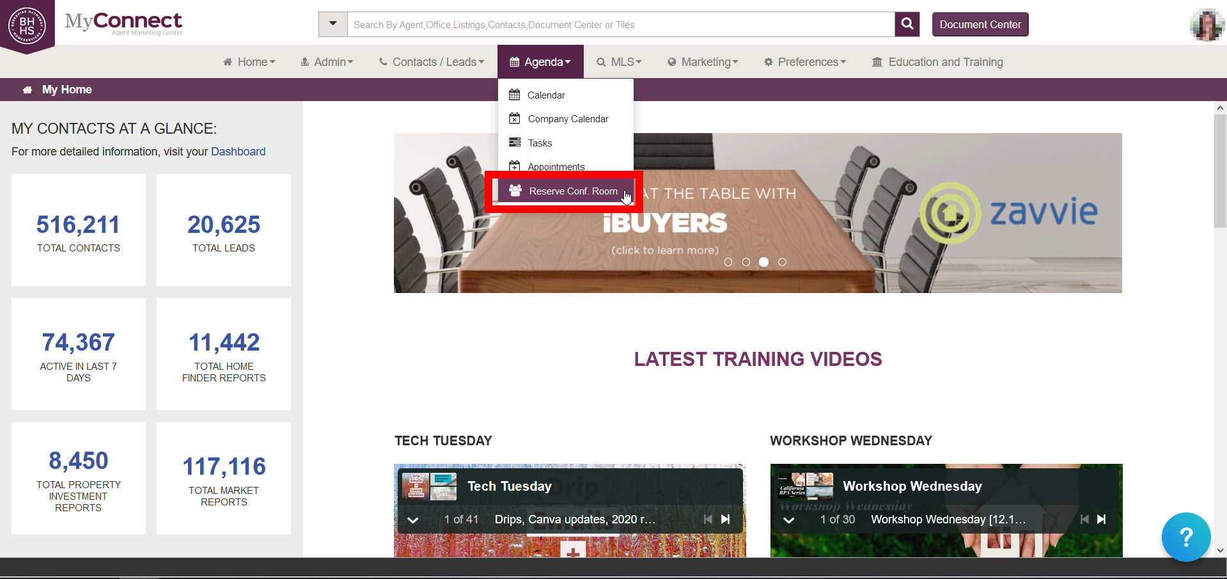Open the user profile avatar

click(1207, 25)
